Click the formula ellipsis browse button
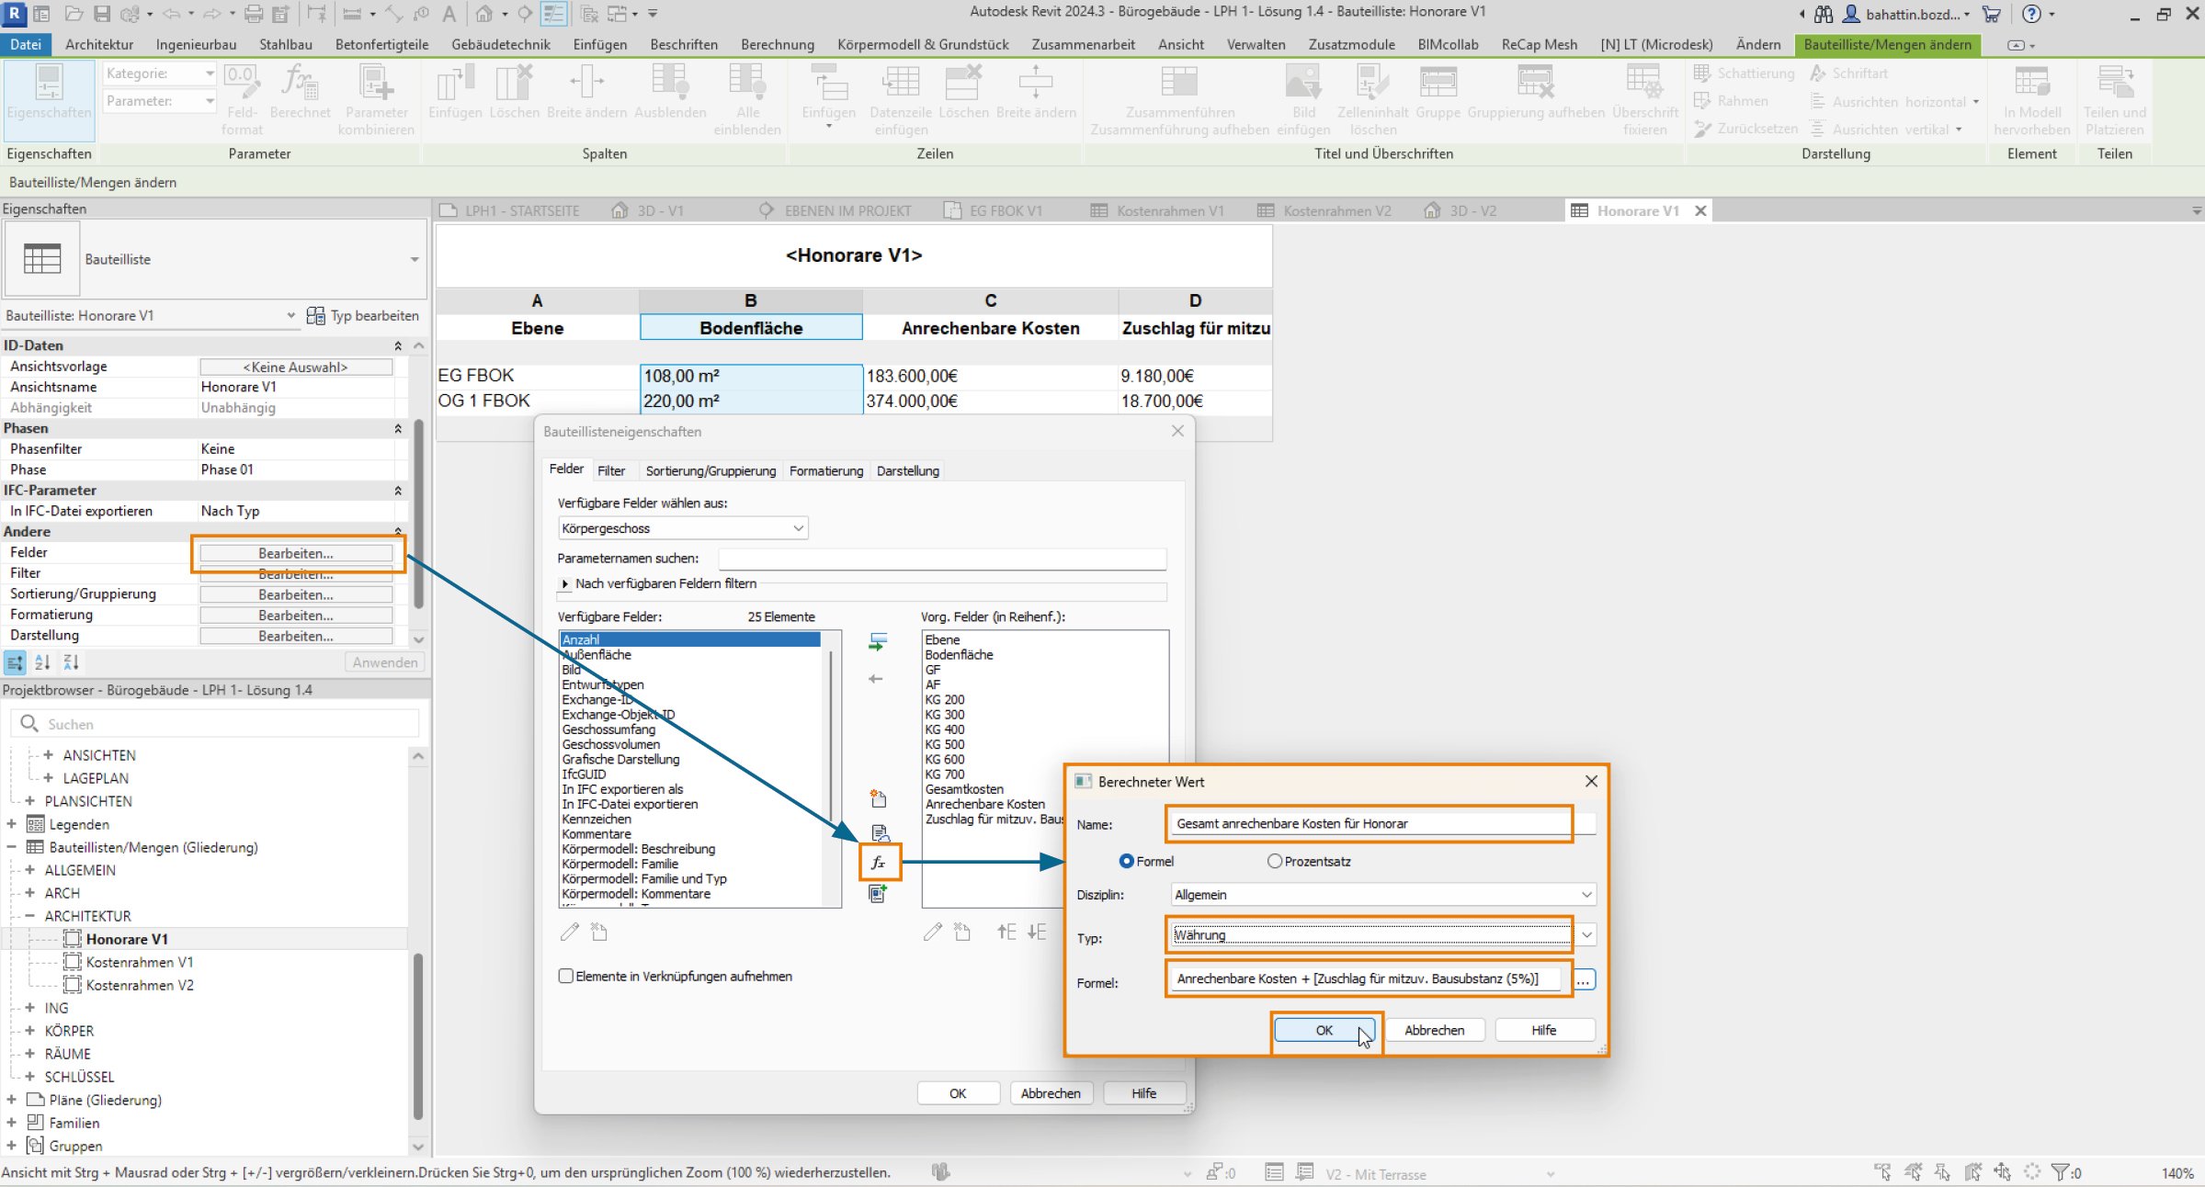The width and height of the screenshot is (2205, 1187). pyautogui.click(x=1584, y=979)
